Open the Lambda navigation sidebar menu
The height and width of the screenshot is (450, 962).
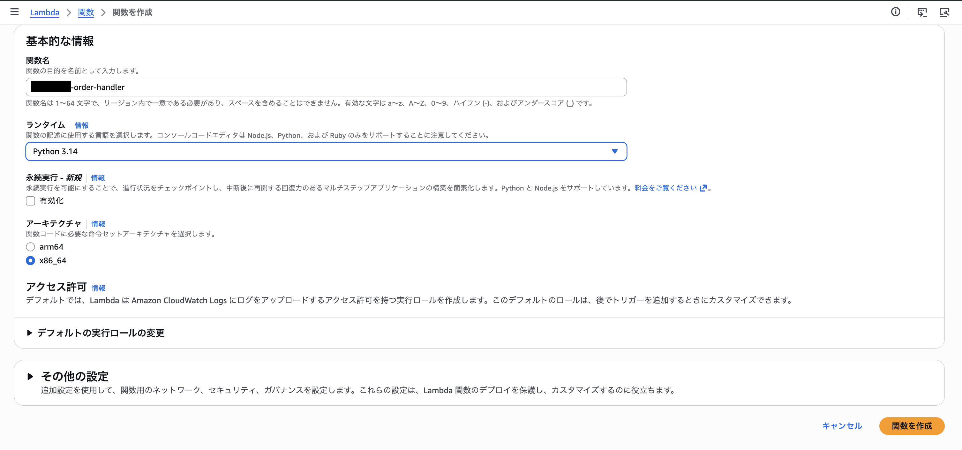(14, 12)
